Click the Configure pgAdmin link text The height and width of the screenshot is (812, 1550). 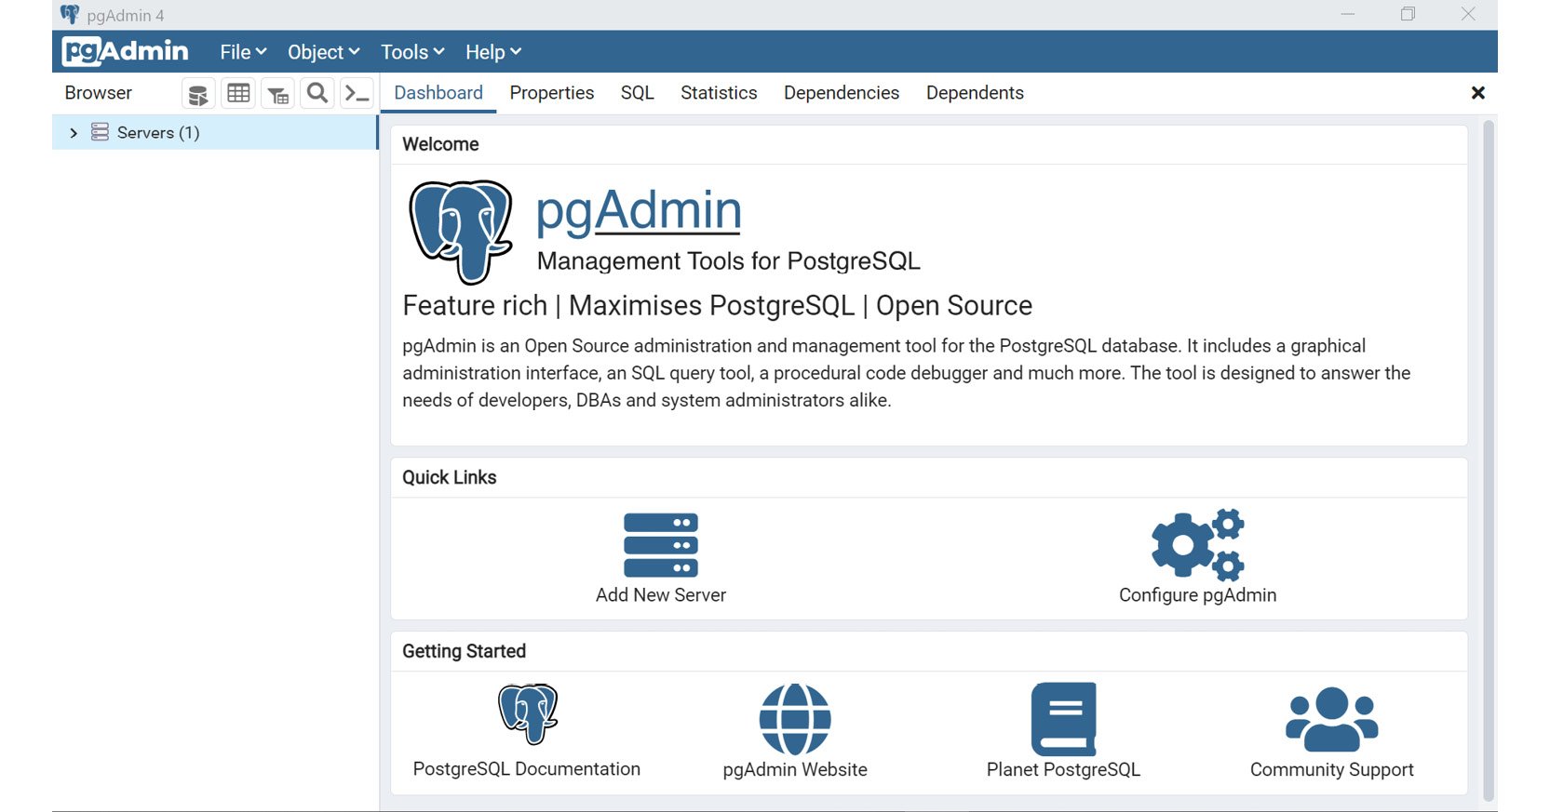(1197, 595)
